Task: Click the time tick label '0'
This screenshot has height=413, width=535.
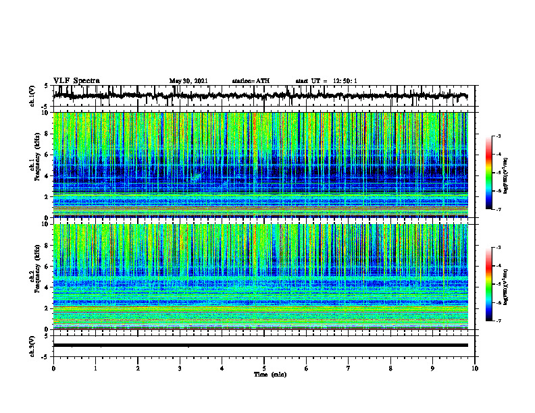Action: tap(53, 368)
